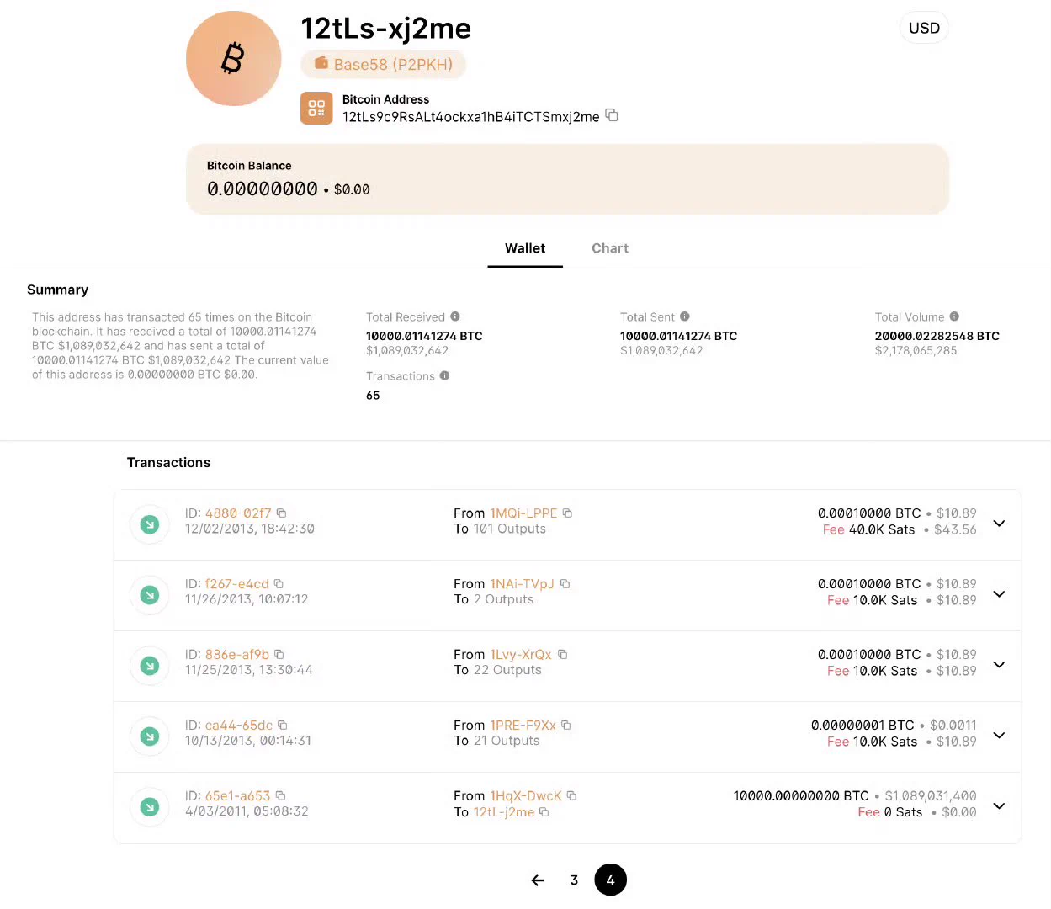Open sender address 1NAi-TVpJ

click(x=522, y=583)
